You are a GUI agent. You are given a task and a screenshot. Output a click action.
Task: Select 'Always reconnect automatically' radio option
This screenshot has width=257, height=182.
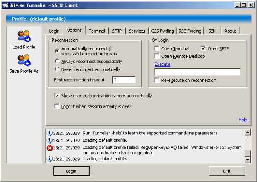tap(58, 61)
